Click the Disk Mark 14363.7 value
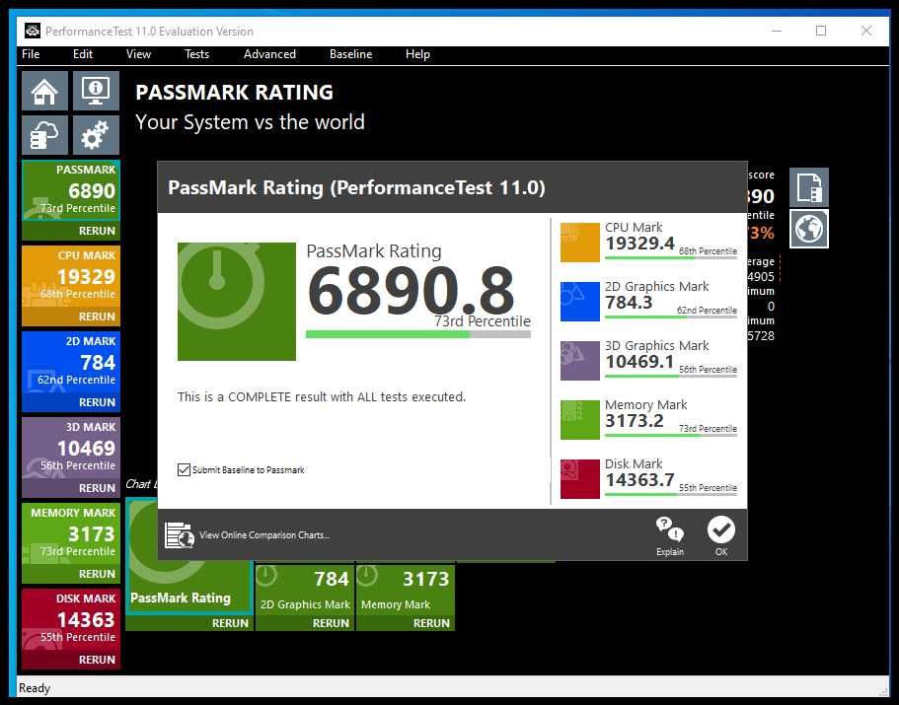Image resolution: width=899 pixels, height=705 pixels. click(x=639, y=480)
